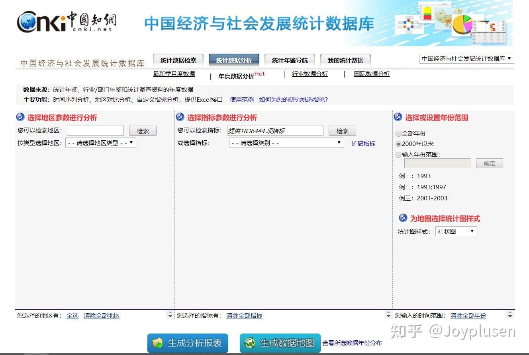529x355 pixels.
Task: Click the stepper arrows beside selected indicators
Action: coord(388,315)
